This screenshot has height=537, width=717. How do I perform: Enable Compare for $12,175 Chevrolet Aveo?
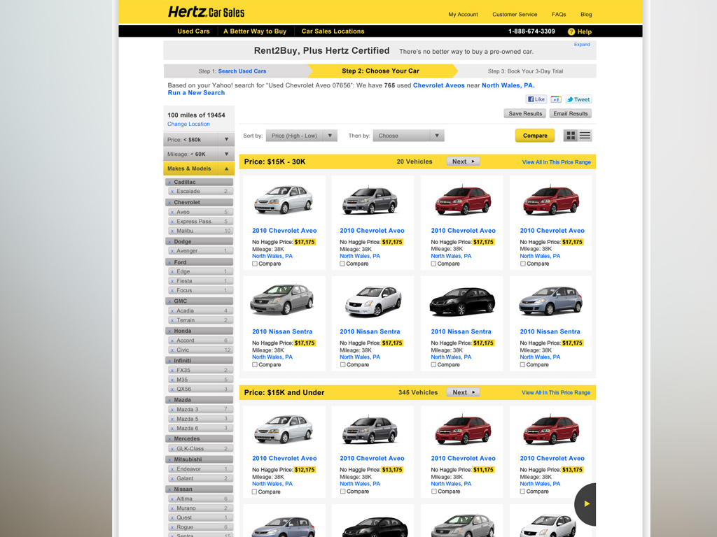[255, 492]
